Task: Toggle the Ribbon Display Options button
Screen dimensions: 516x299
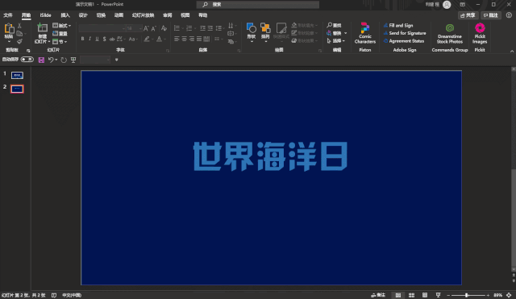Action: pos(462,5)
